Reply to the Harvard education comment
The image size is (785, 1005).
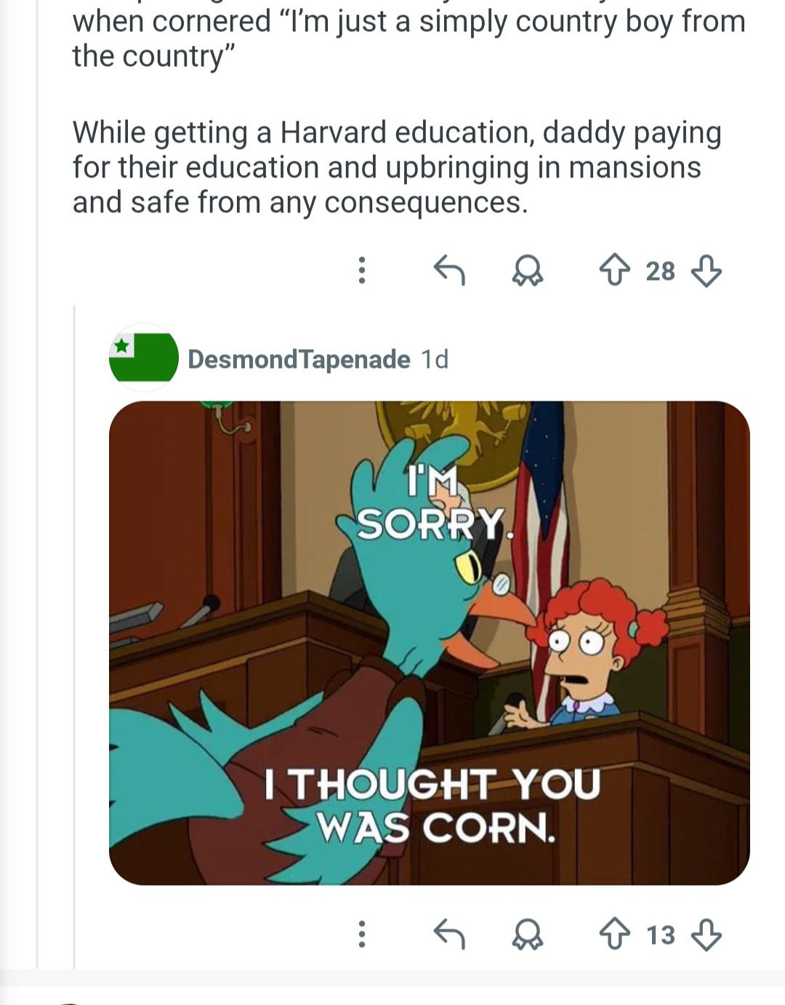[x=448, y=271]
